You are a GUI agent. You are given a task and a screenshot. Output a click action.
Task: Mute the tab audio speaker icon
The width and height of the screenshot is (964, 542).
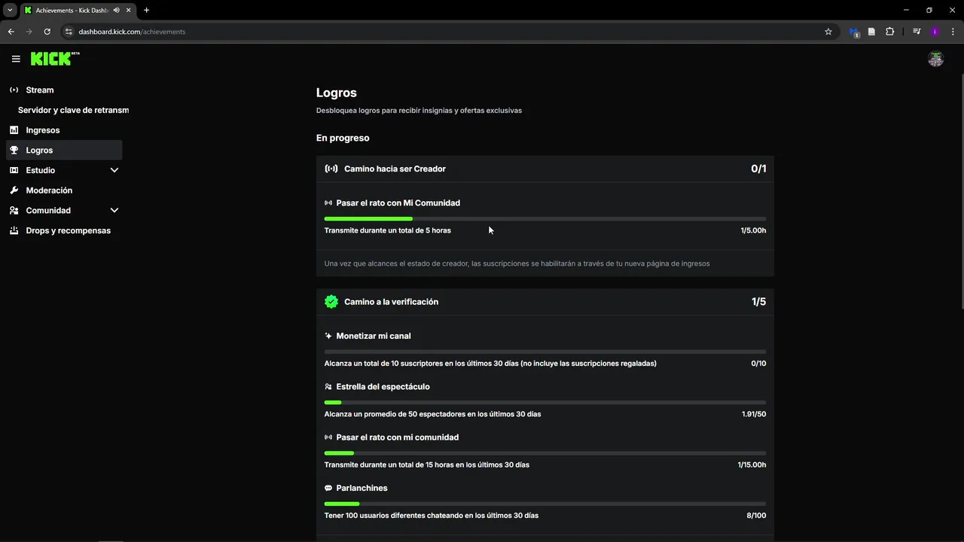[x=117, y=10]
